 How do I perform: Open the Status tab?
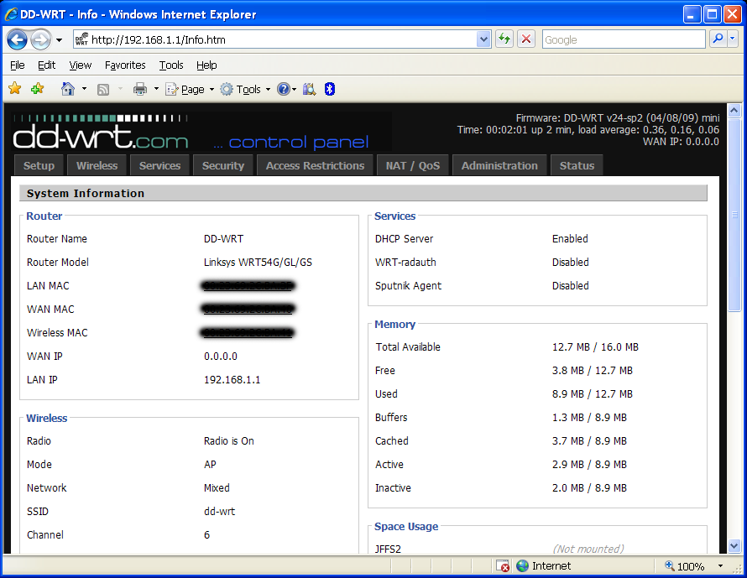click(577, 166)
